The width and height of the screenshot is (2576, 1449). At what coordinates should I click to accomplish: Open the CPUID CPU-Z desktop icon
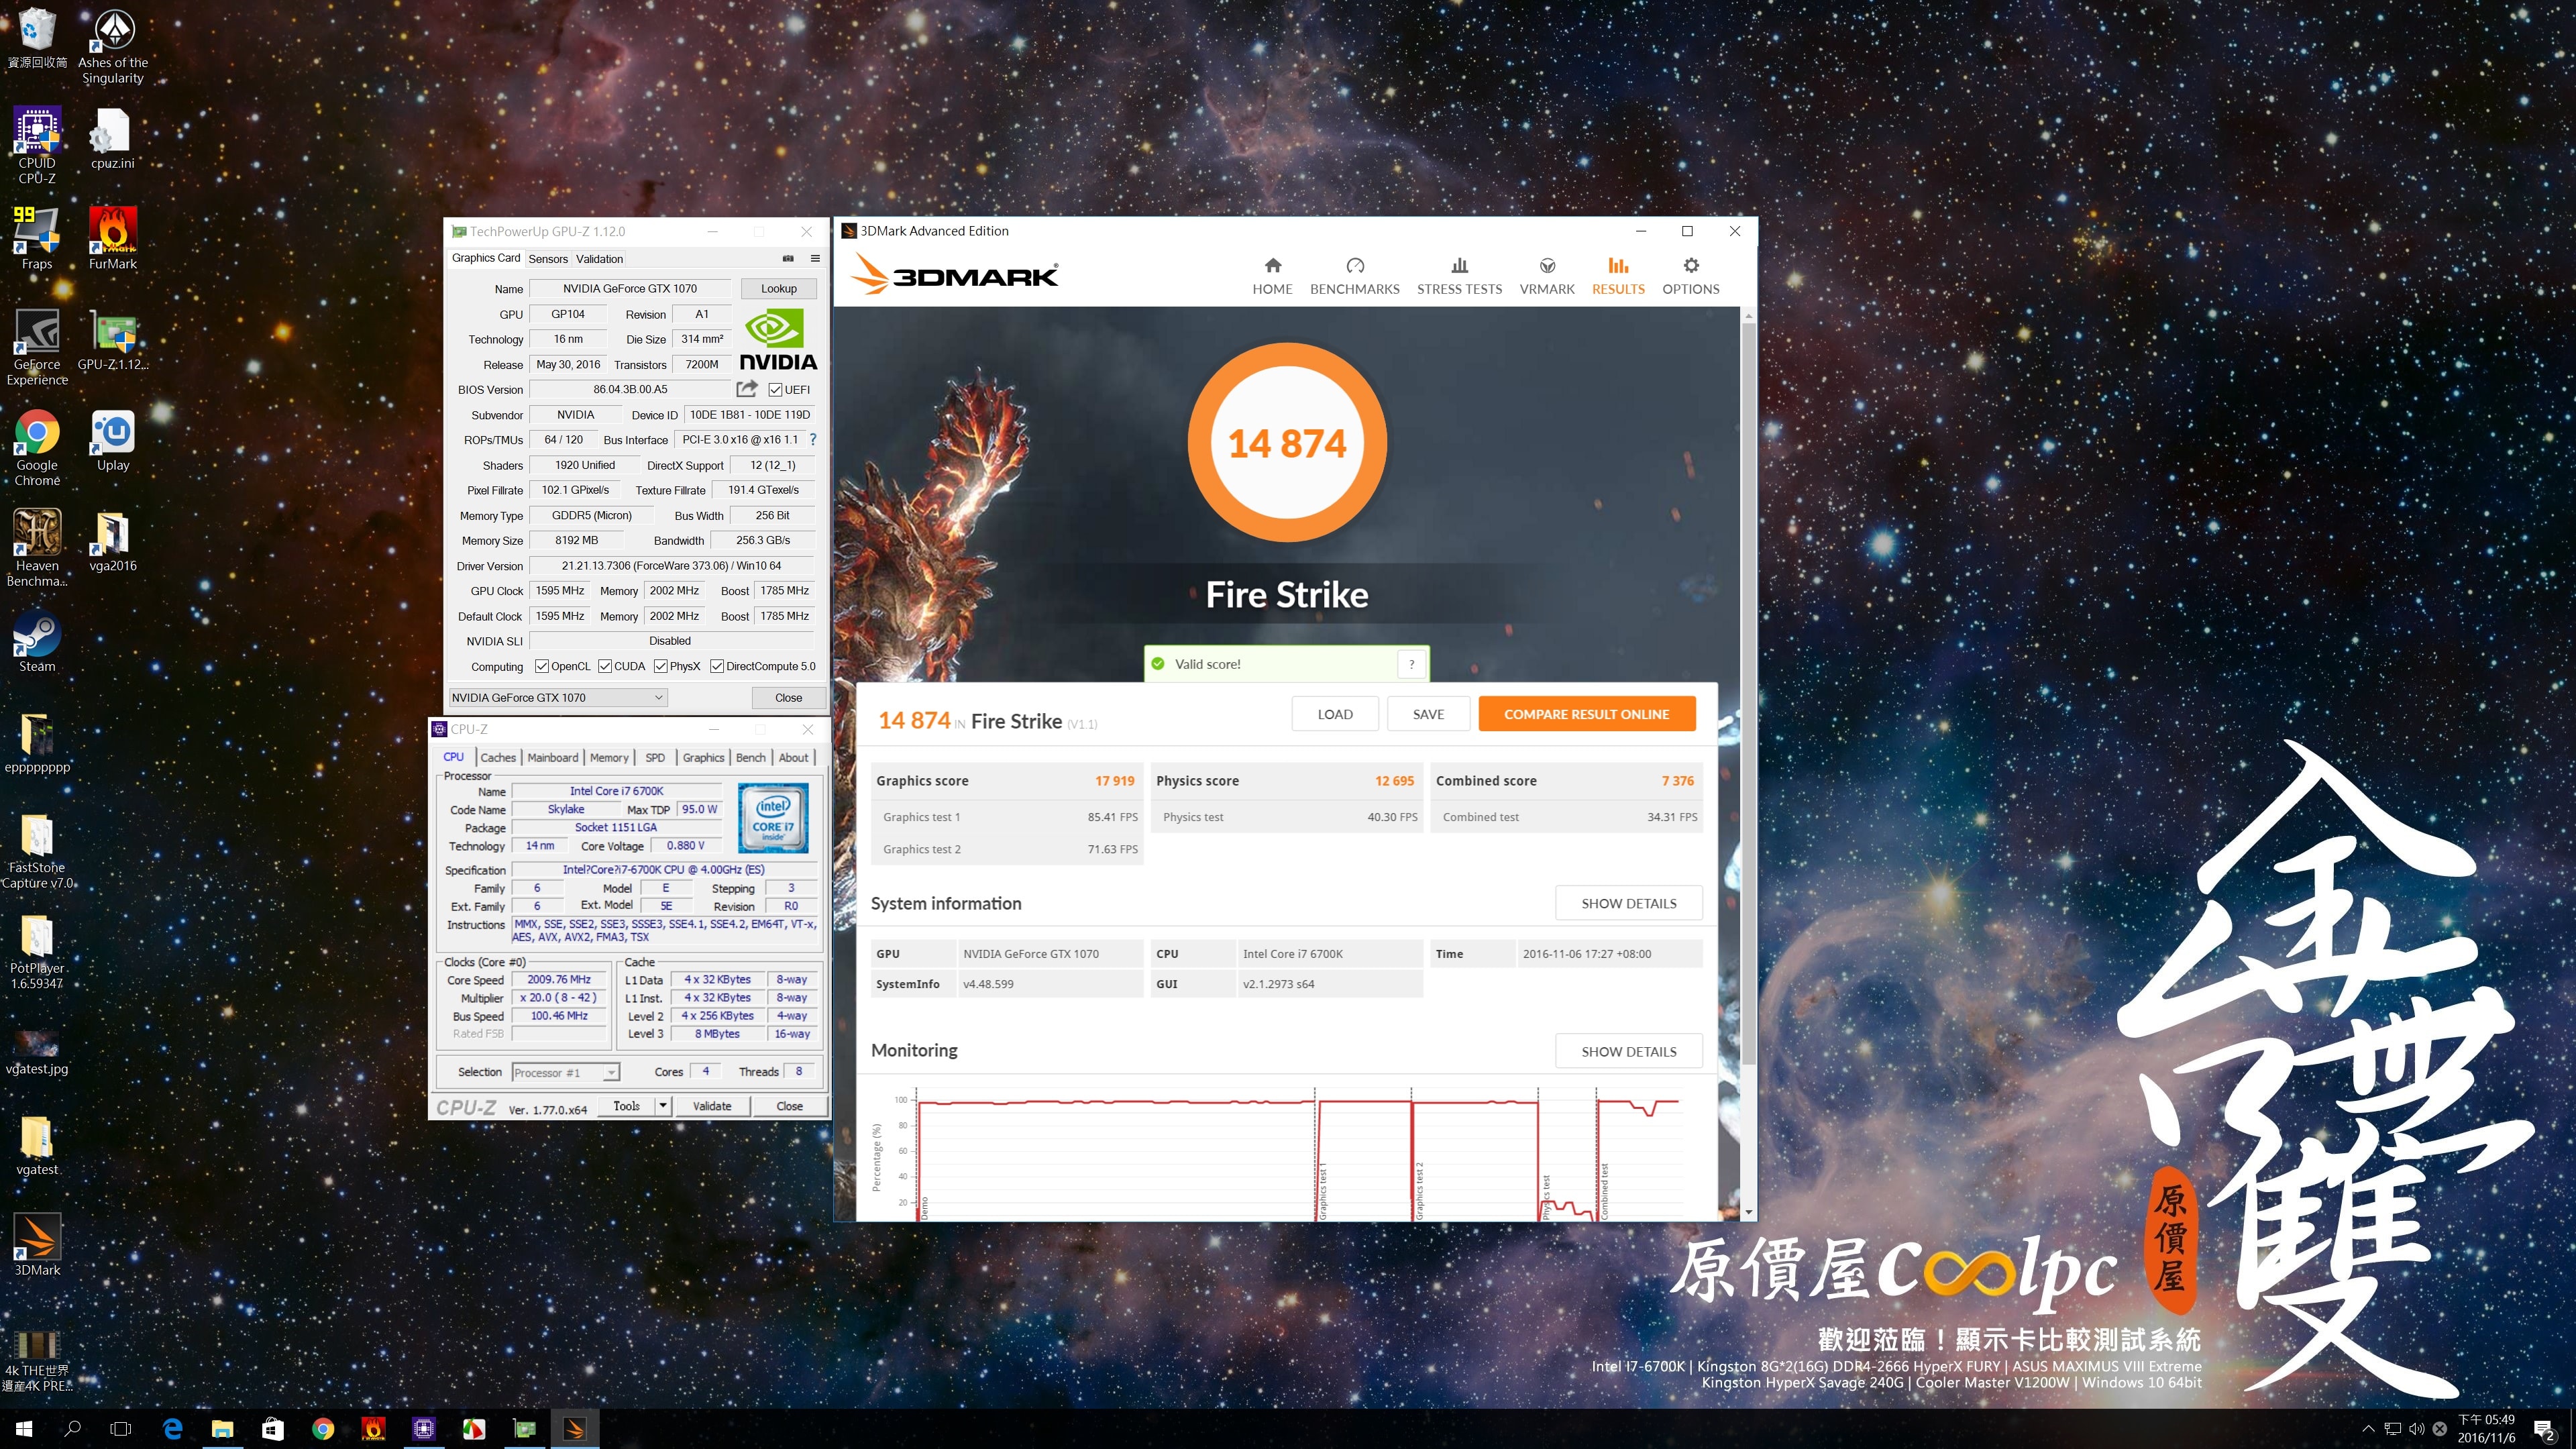pos(37,146)
